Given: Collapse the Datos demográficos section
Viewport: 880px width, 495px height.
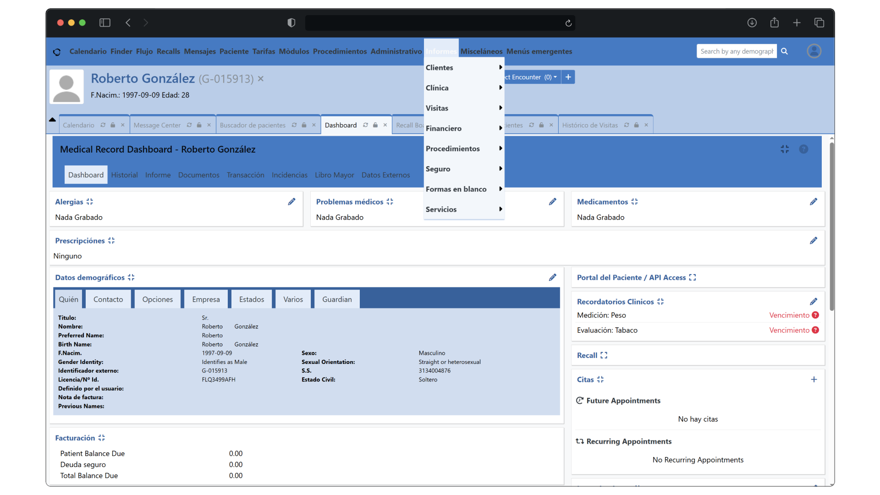Looking at the screenshot, I should [131, 278].
